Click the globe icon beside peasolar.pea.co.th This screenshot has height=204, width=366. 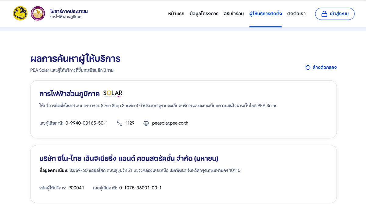tap(146, 123)
